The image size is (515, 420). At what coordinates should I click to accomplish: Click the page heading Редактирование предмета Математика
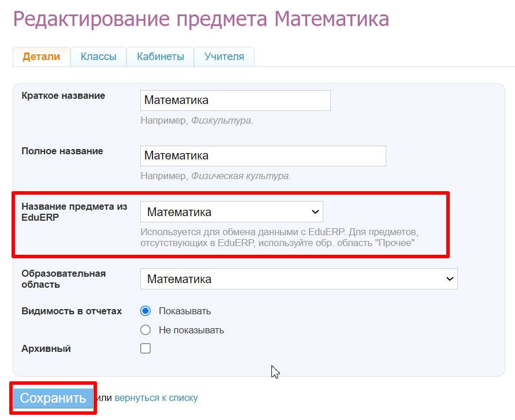[x=201, y=19]
